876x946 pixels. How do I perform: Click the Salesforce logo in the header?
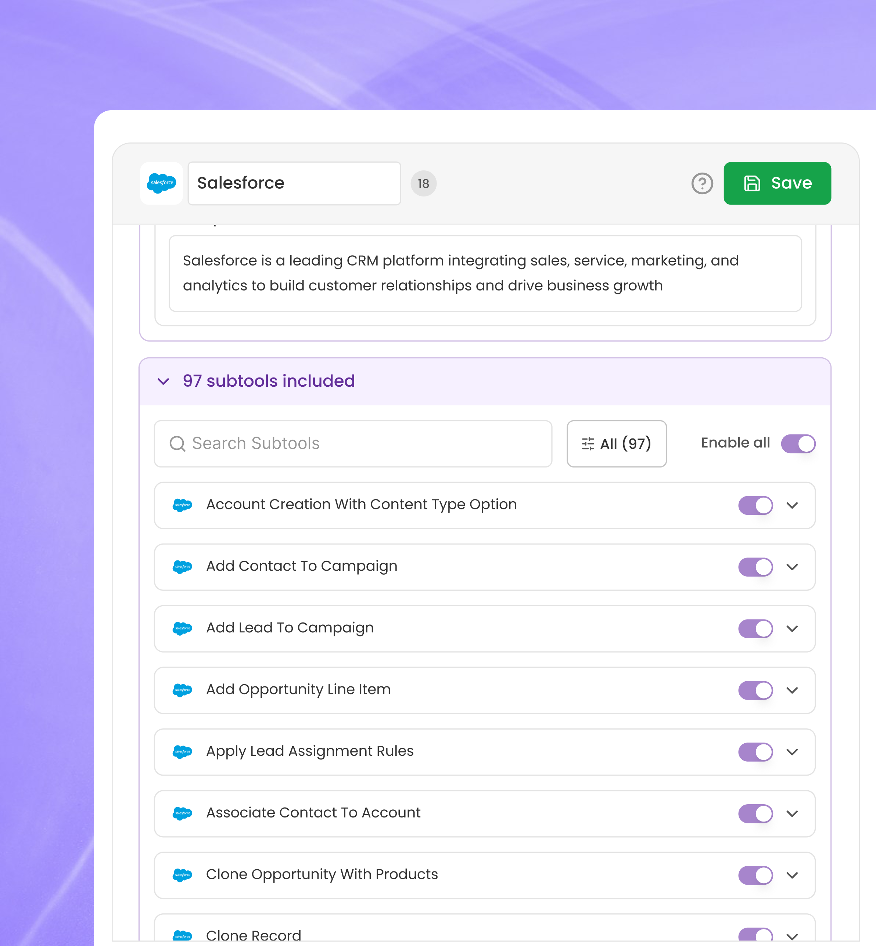click(161, 183)
